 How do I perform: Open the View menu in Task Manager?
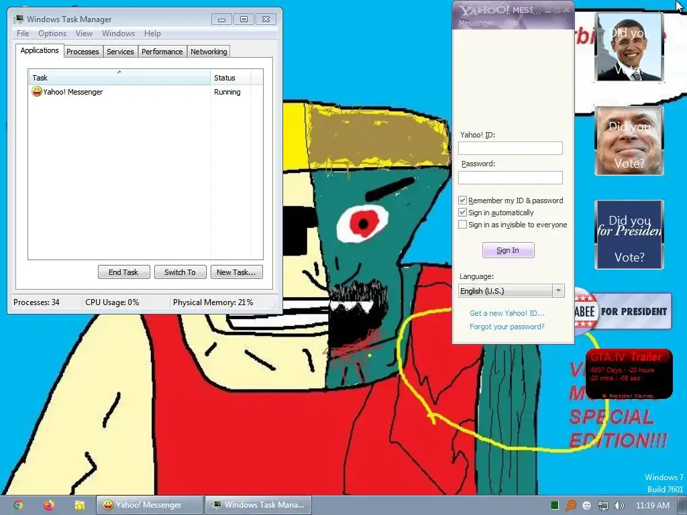(84, 34)
